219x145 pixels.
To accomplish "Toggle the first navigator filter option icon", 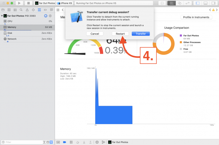I will tap(44, 142).
